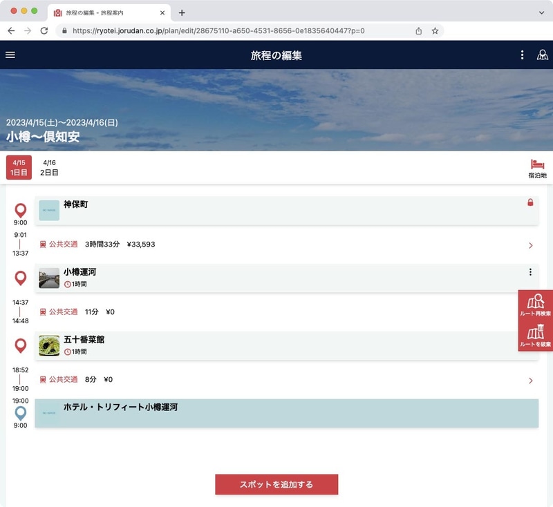Click the train icon on the 11分 route
This screenshot has height=507, width=553.
(43, 312)
